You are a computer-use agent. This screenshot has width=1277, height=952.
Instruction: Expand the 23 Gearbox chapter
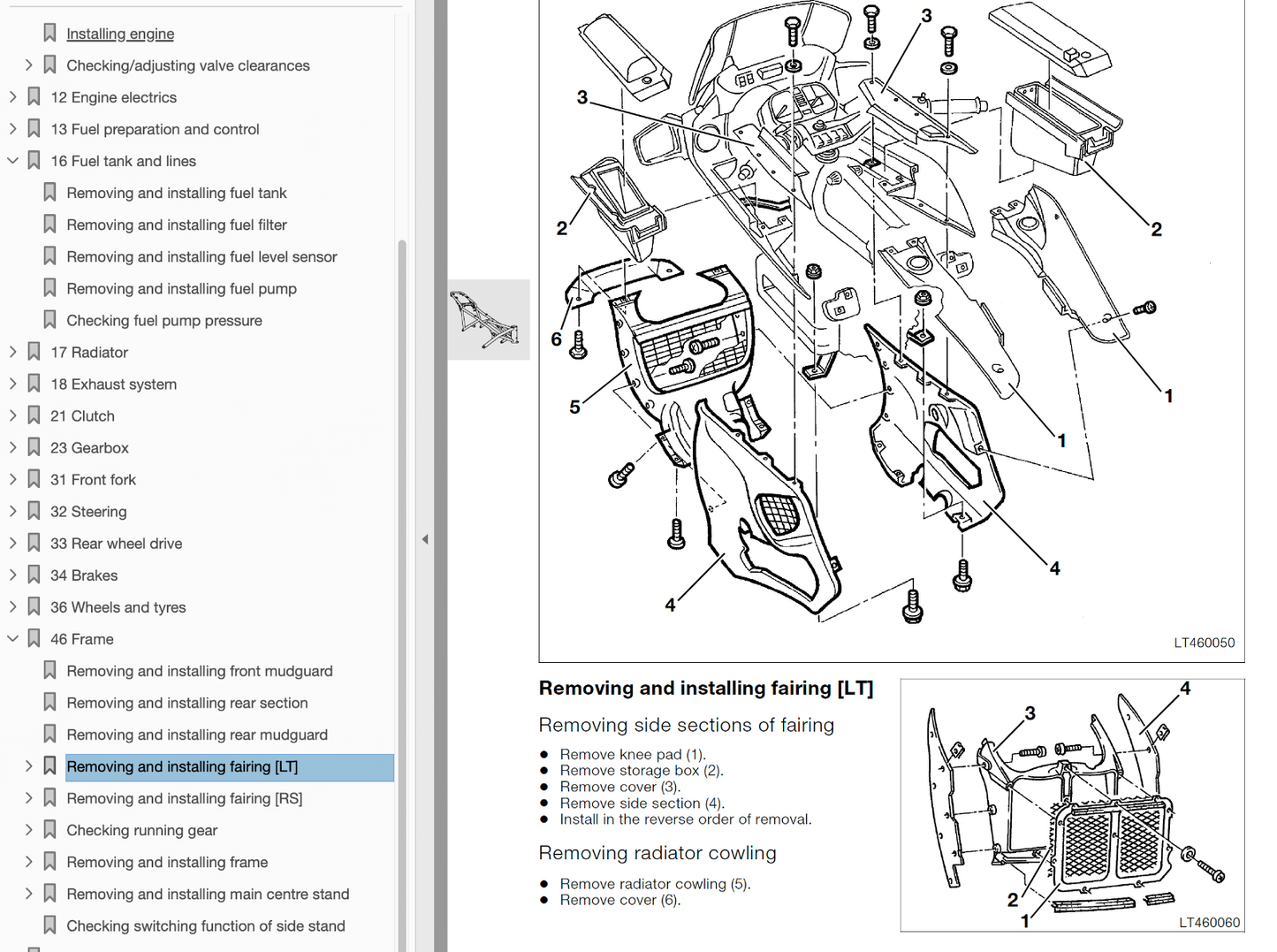pos(12,447)
